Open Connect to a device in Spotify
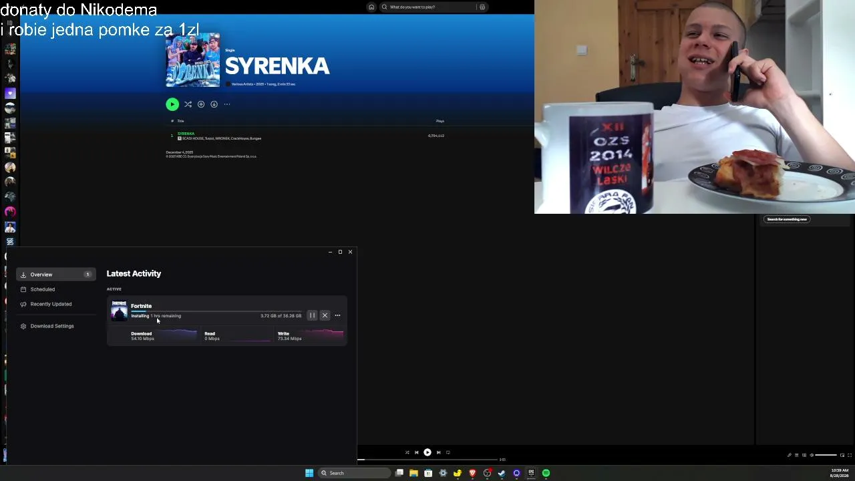 (804, 455)
